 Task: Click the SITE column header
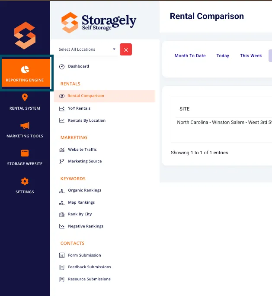(x=184, y=109)
